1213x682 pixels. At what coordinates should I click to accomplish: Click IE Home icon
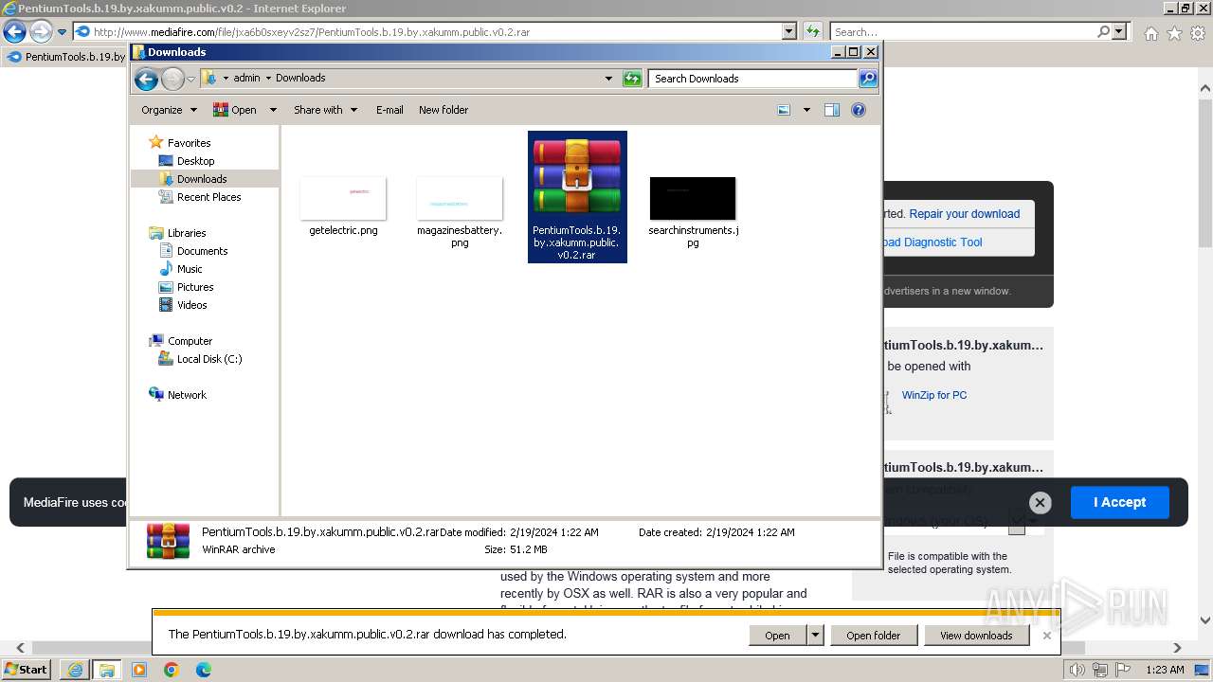1150,33
